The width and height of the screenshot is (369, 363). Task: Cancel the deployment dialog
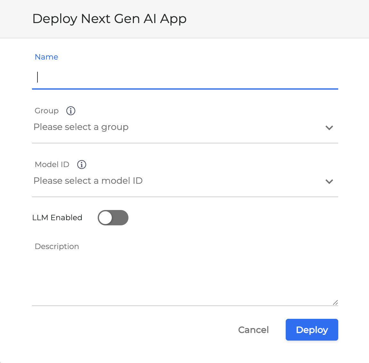[x=253, y=330]
